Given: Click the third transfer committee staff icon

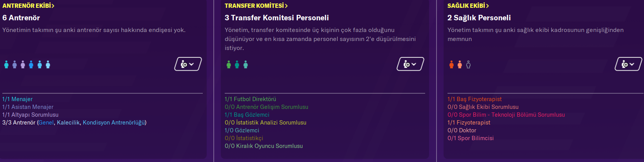Looking at the screenshot, I should tap(246, 64).
